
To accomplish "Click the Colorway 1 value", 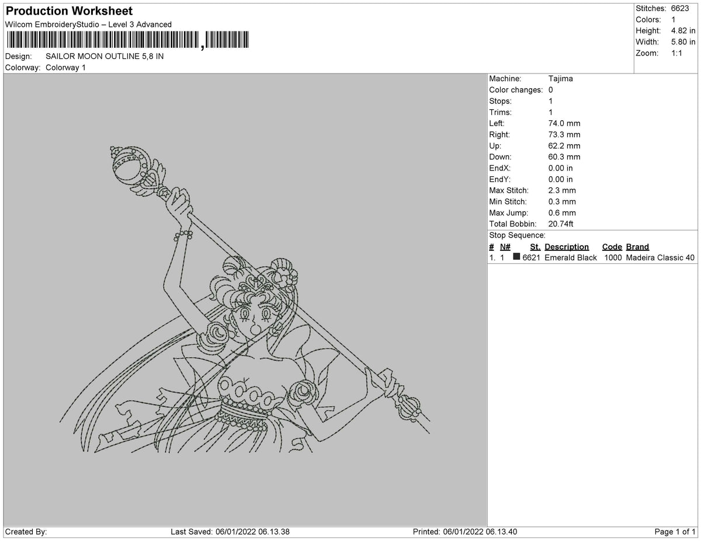I will coord(65,68).
